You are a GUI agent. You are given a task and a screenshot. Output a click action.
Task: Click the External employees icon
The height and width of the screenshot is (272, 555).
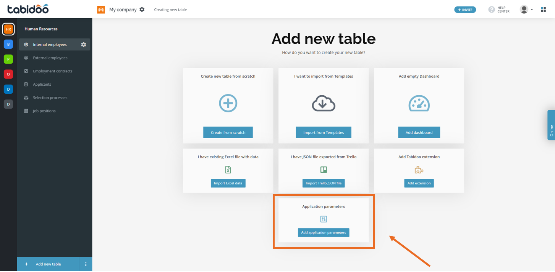coord(26,58)
